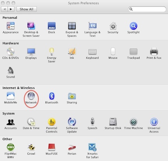
Task: Close the System Preferences window
Action: [3, 3]
